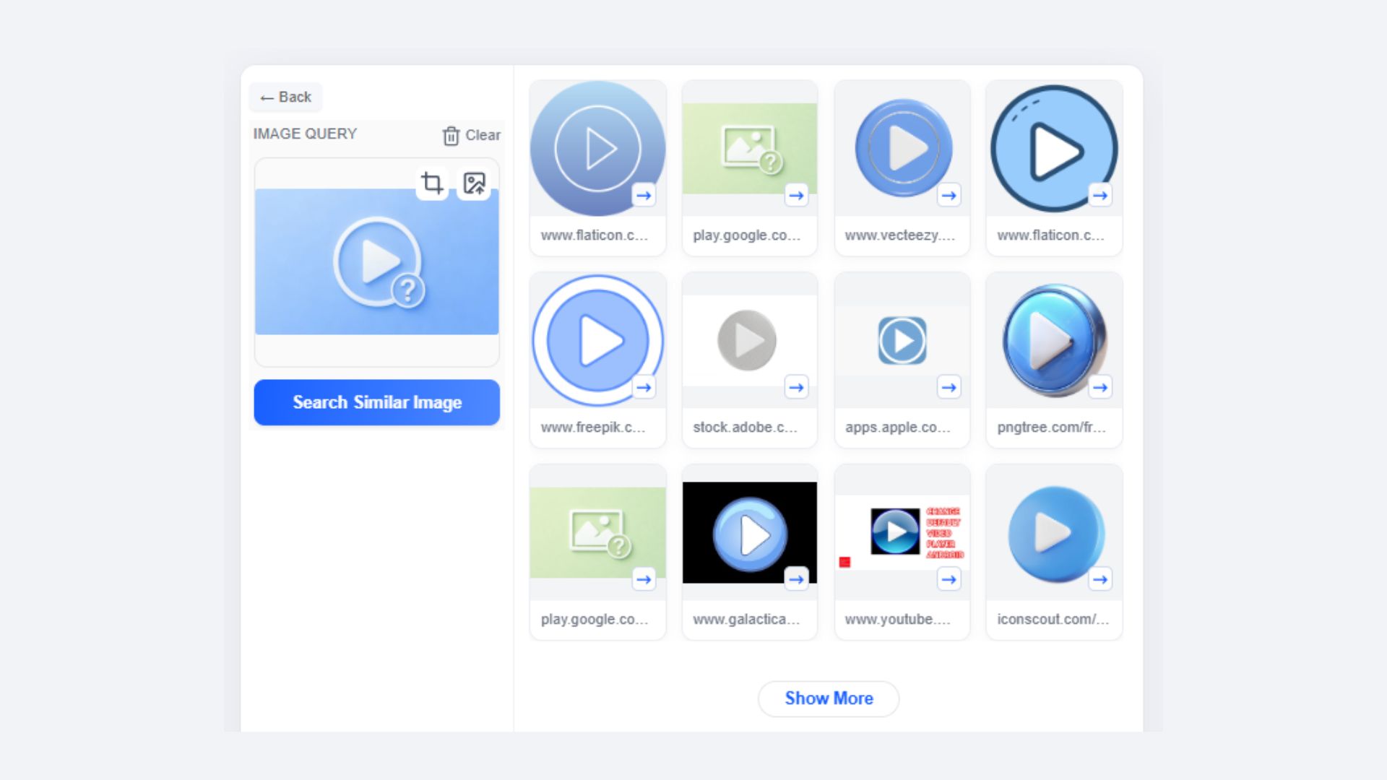Click the crop icon on the query image
This screenshot has width=1387, height=780.
(432, 183)
